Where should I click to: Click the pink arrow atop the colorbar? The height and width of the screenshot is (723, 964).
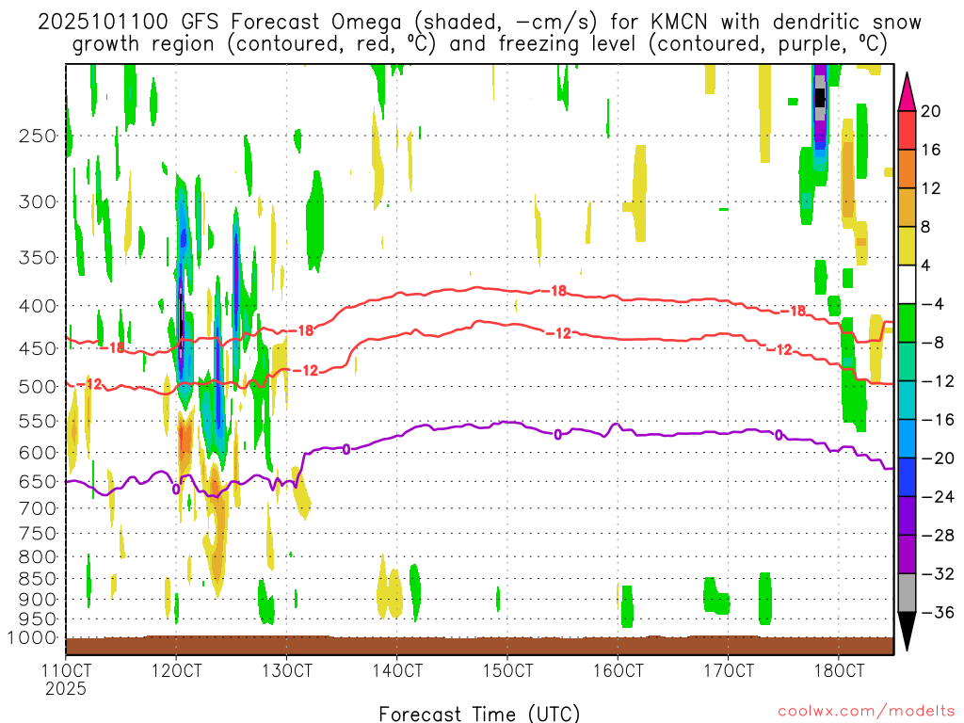(x=907, y=92)
